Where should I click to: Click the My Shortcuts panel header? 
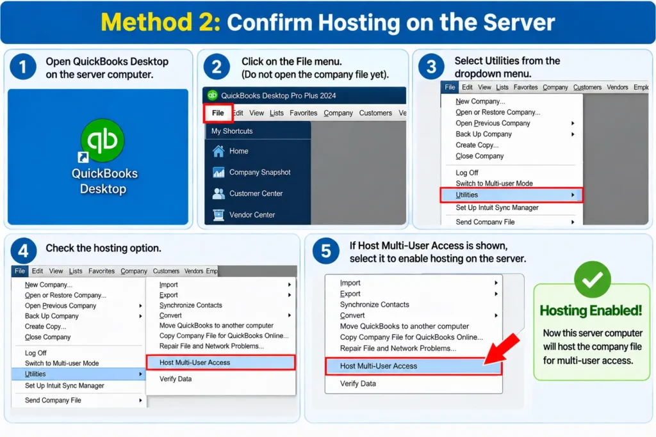pos(258,131)
